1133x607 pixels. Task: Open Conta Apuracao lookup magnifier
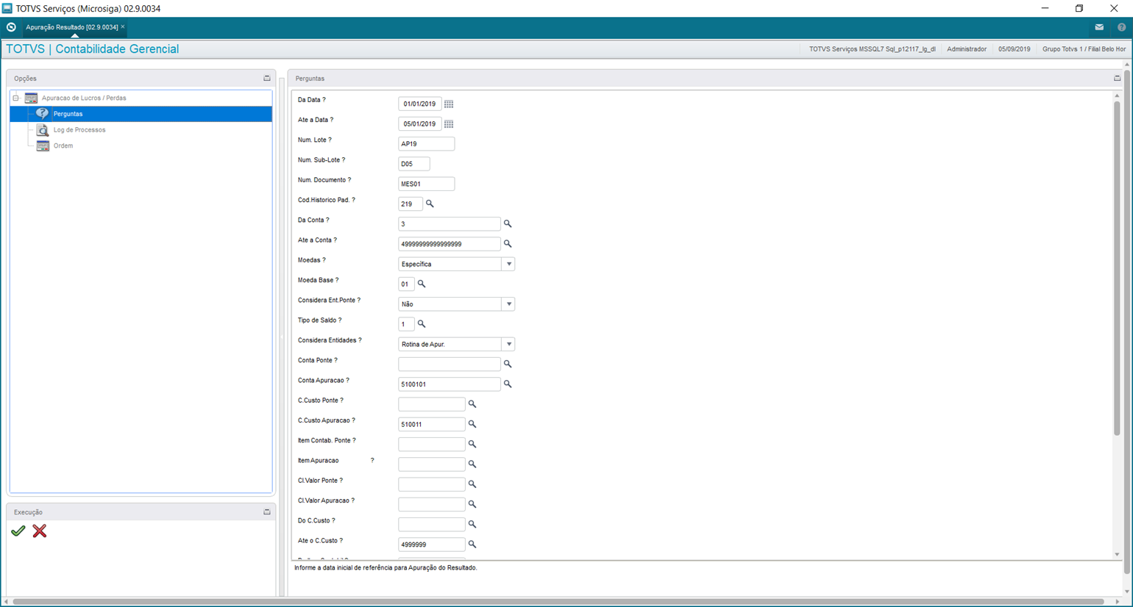click(x=508, y=384)
